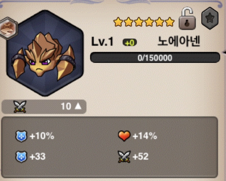This screenshot has width=226, height=181.
Task: Tap the sixth gold star in rating
Action: (x=170, y=22)
